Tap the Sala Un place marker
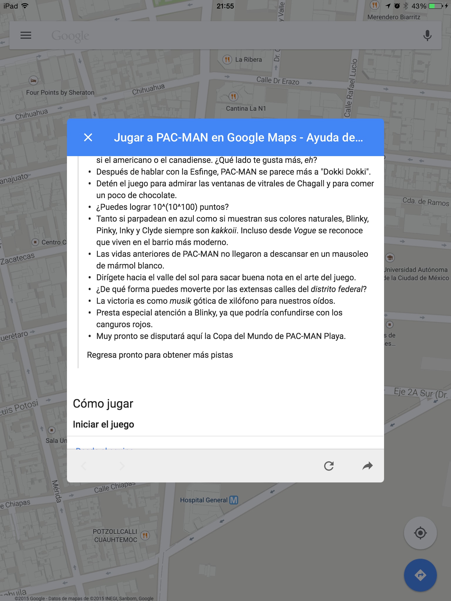 tap(52, 430)
